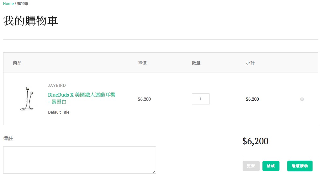This screenshot has width=322, height=178.
Task: Click the JAYBIRD brand label
Action: pyautogui.click(x=57, y=86)
